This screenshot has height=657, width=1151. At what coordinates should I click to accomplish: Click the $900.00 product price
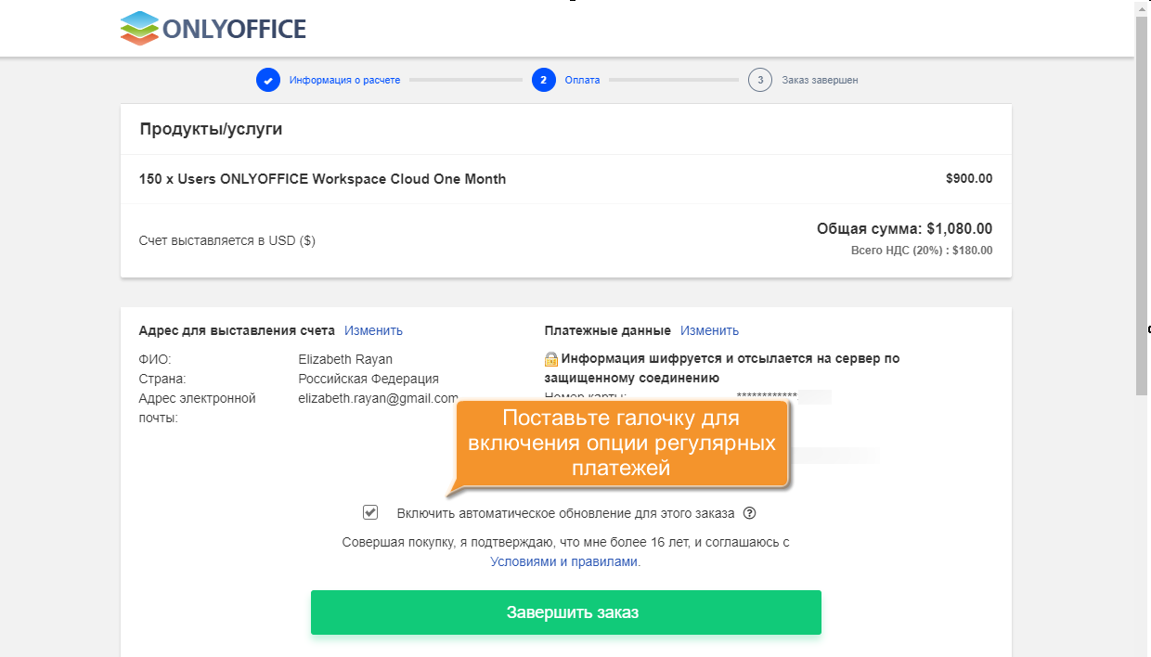click(969, 178)
